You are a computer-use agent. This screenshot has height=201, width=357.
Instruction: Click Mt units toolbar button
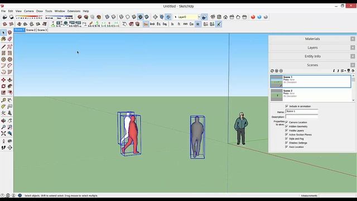(198, 24)
